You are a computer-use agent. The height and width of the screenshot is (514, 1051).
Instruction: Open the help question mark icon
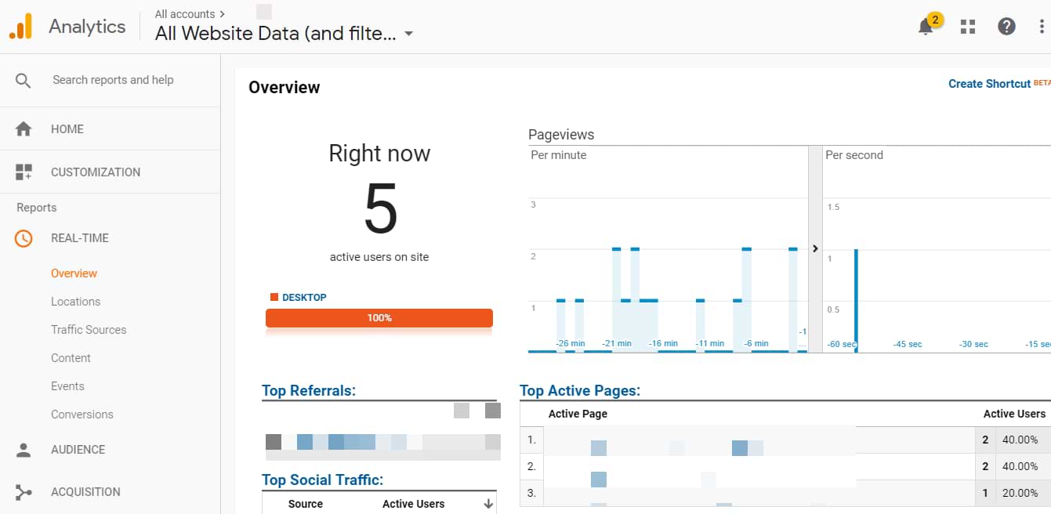pos(1006,27)
